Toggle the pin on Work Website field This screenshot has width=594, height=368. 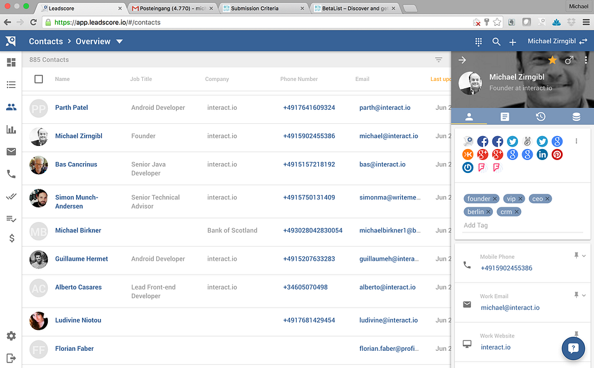coord(576,334)
